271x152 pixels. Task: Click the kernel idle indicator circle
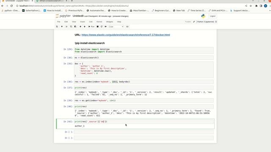(x=216, y=22)
